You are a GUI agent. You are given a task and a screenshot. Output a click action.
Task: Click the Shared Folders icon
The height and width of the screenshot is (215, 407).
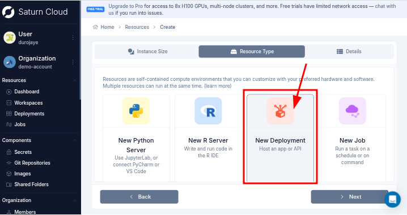[x=9, y=184]
